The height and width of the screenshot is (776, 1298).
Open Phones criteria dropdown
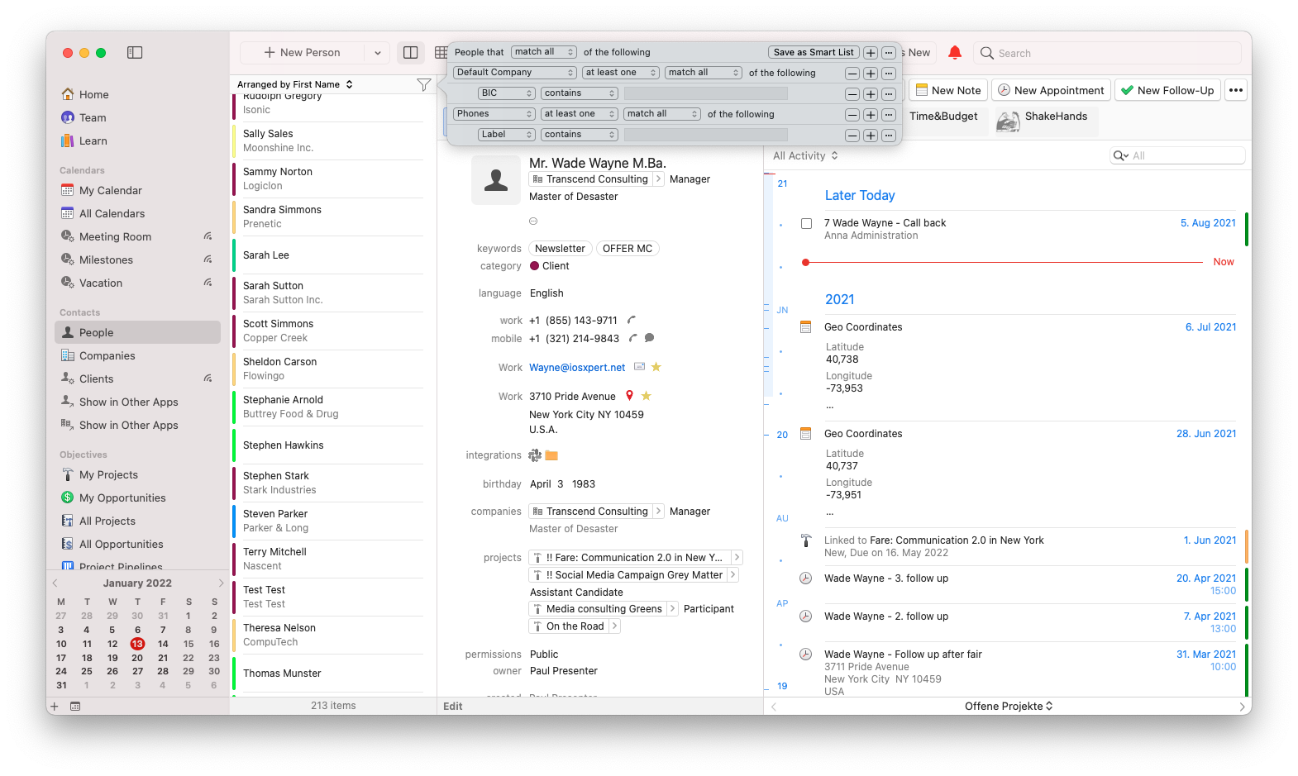point(494,114)
